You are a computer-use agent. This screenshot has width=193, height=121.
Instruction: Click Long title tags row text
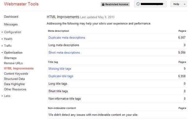pyautogui.click(x=58, y=84)
